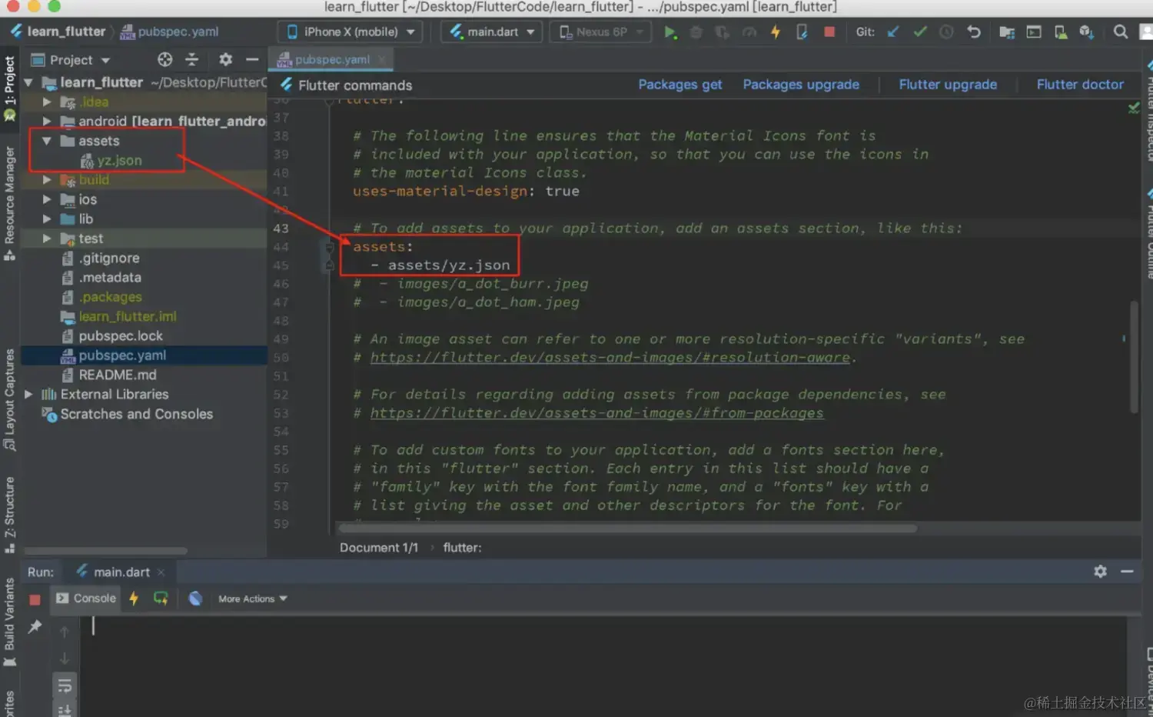
Task: Expand the ios folder
Action: point(47,199)
